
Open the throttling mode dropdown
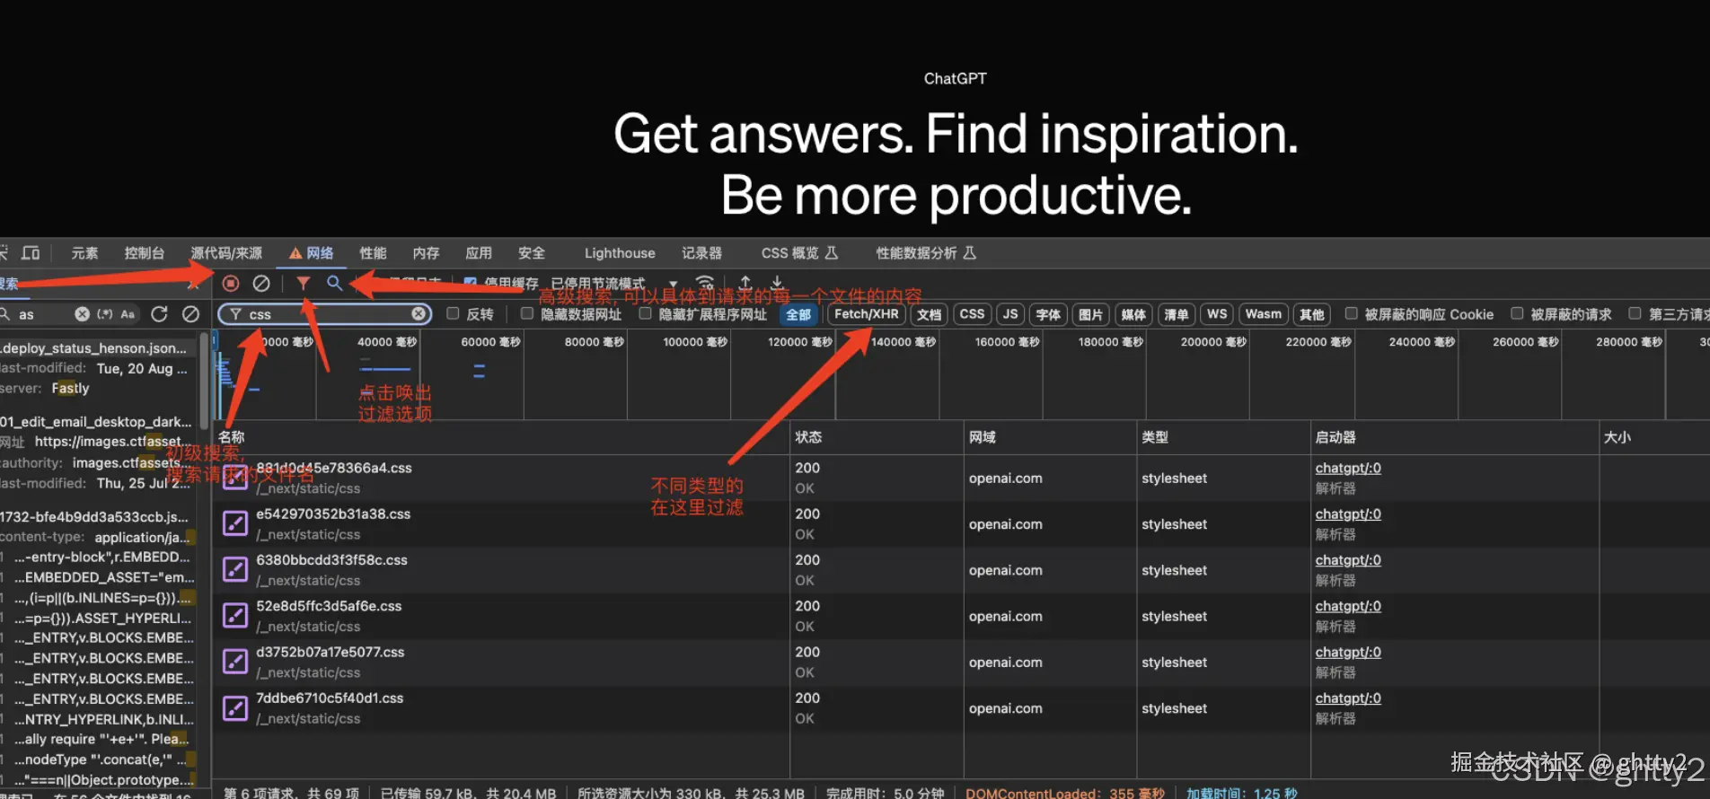tap(613, 284)
